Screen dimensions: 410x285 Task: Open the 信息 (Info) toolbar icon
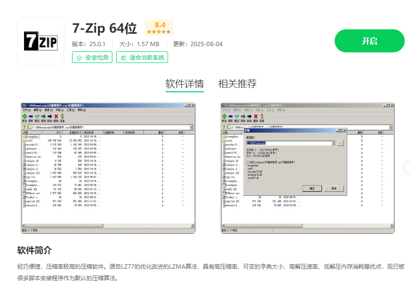tap(62, 116)
